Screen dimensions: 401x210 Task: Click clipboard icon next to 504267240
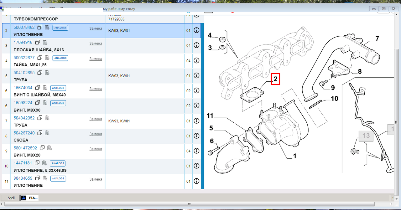tap(47, 133)
